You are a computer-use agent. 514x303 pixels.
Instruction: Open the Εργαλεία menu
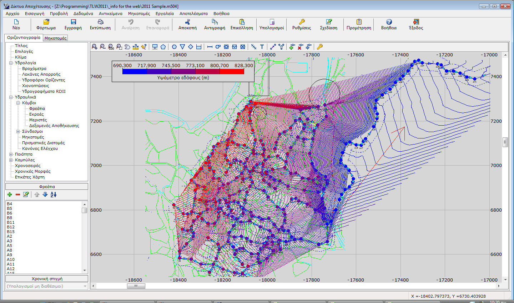(165, 14)
